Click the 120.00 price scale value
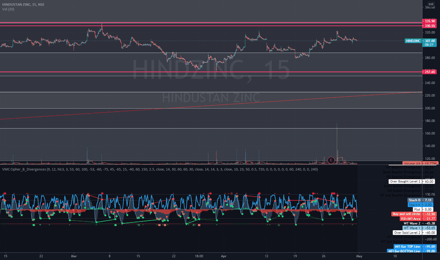 click(430, 159)
